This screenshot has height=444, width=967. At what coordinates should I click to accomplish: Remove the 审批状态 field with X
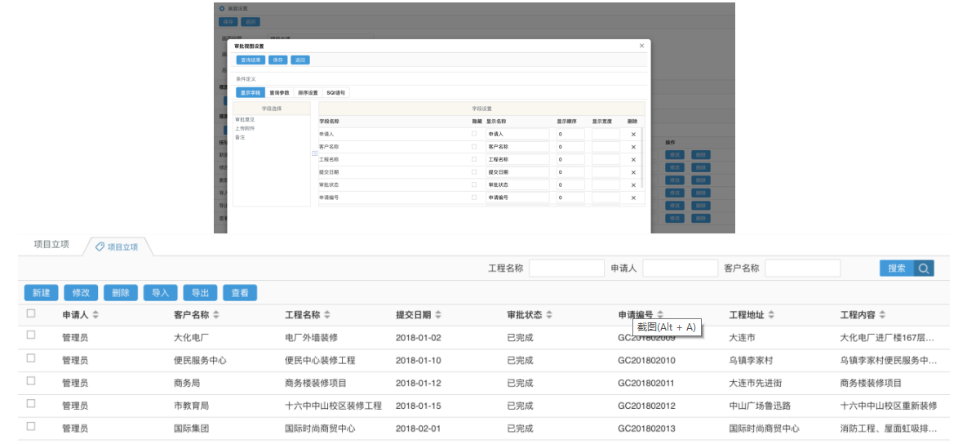pos(633,184)
